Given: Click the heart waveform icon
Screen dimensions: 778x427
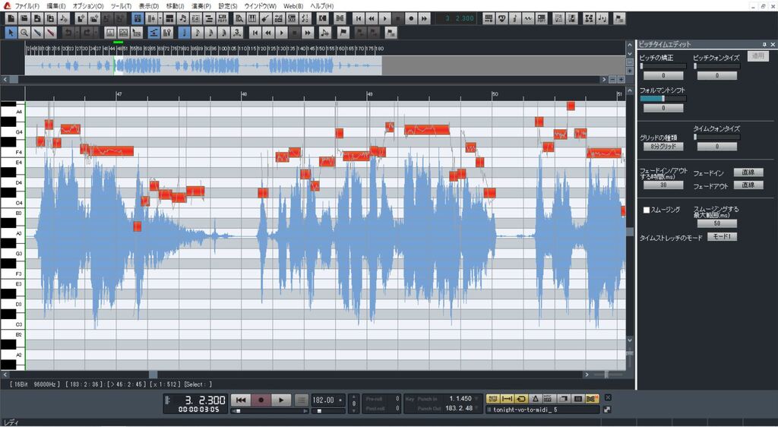Looking at the screenshot, I should (501, 18).
